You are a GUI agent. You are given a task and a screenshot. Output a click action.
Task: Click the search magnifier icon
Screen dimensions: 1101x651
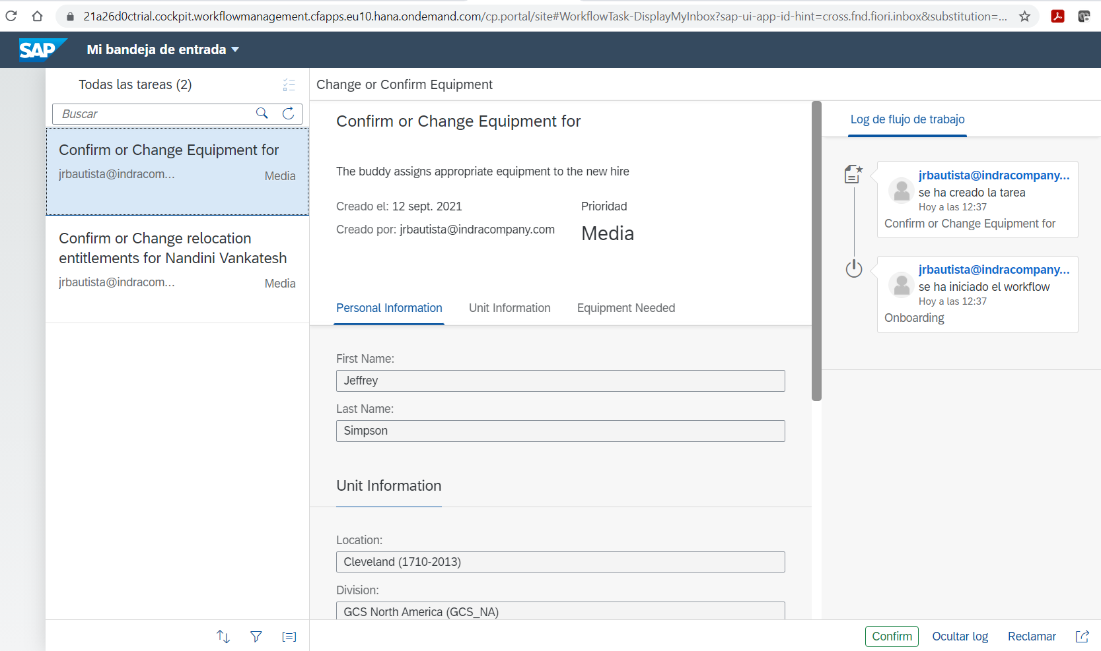tap(262, 113)
